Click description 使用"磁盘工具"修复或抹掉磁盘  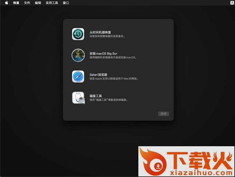109,100
